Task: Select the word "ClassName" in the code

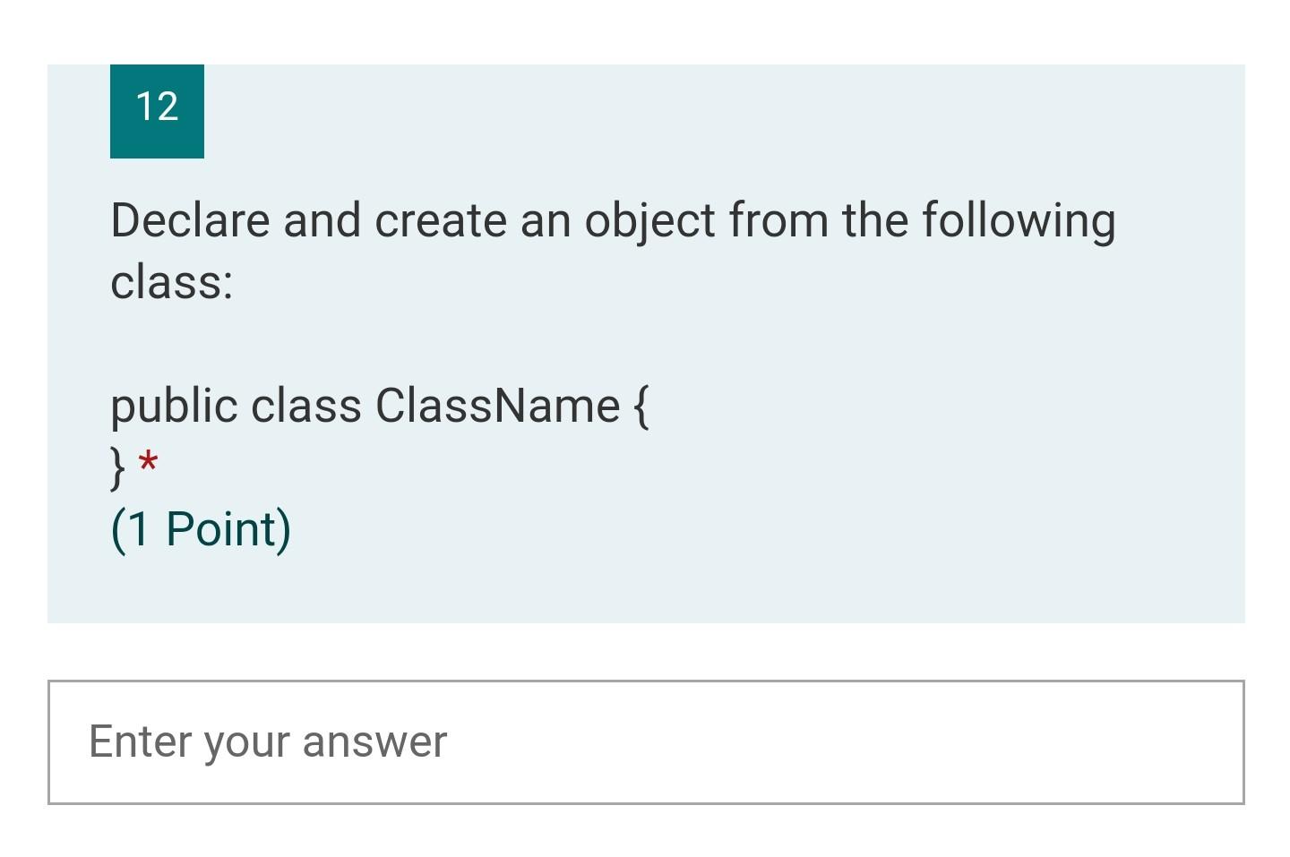Action: point(497,406)
